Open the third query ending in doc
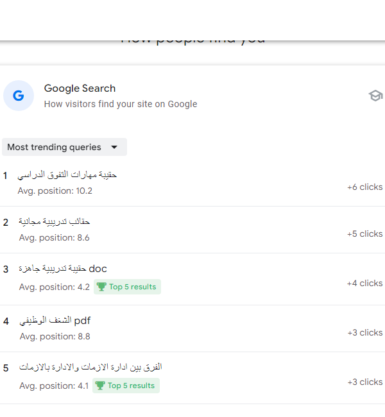The width and height of the screenshot is (385, 417). click(x=63, y=269)
